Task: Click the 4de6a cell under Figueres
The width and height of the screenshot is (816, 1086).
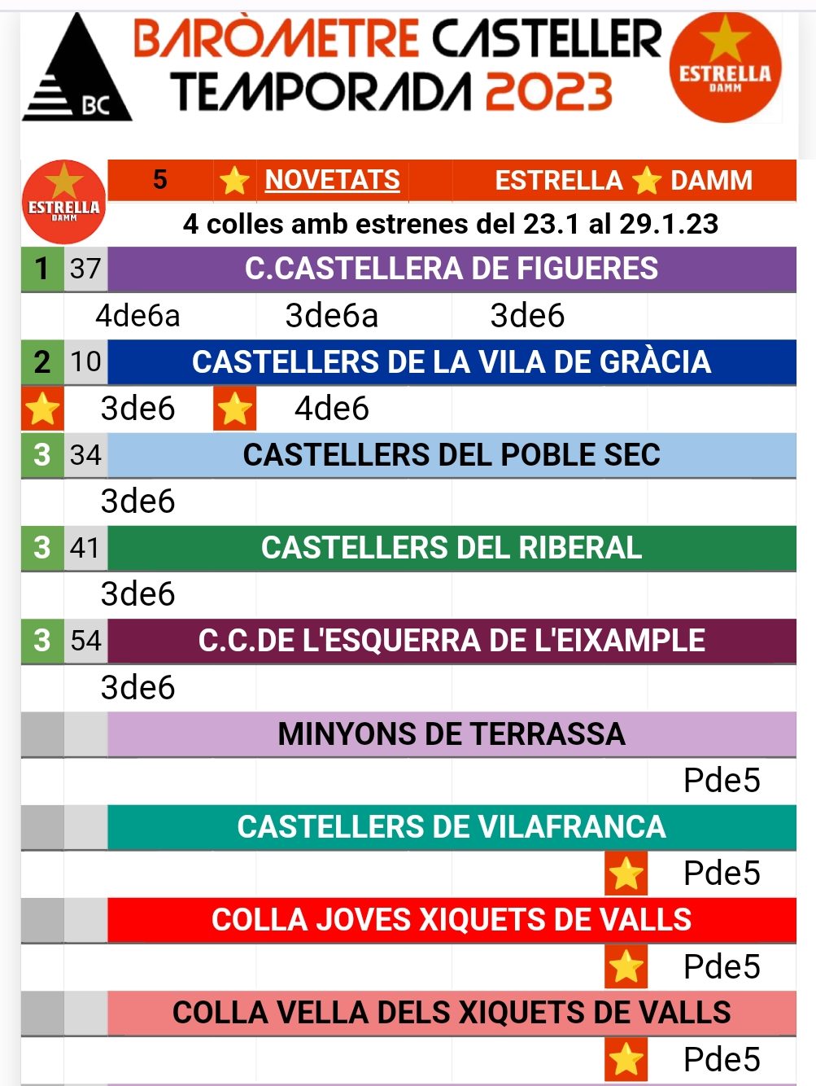Action: click(x=137, y=315)
